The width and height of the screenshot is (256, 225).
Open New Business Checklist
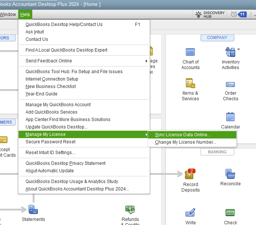click(x=84, y=87)
